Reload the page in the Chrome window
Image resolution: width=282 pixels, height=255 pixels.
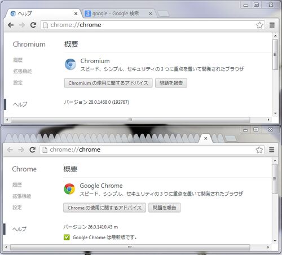pyautogui.click(x=33, y=150)
